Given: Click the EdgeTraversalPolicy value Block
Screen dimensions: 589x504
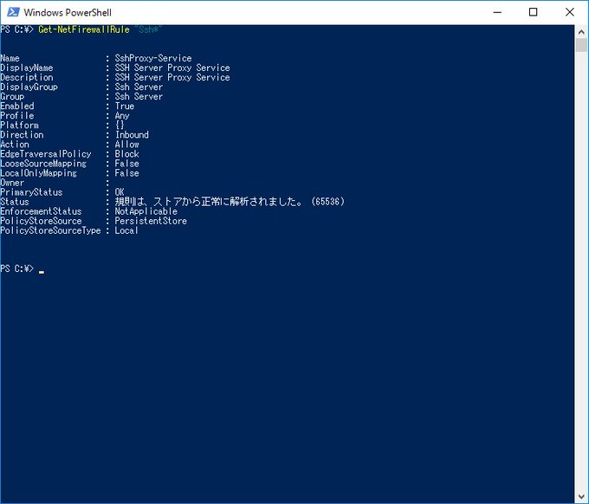Looking at the screenshot, I should (x=127, y=154).
